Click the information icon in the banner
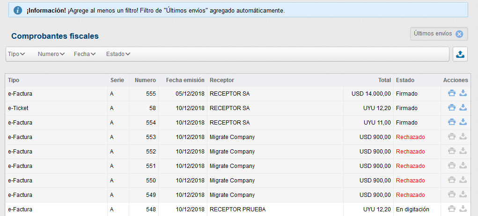 [18, 10]
